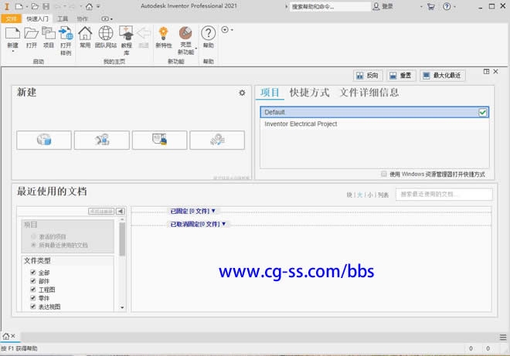
Task: Create a new part using part template button
Action: coord(44,140)
